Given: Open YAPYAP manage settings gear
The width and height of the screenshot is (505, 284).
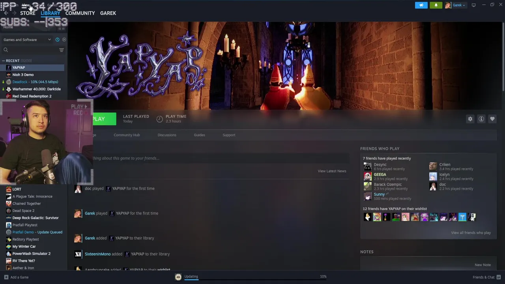Looking at the screenshot, I should (470, 119).
